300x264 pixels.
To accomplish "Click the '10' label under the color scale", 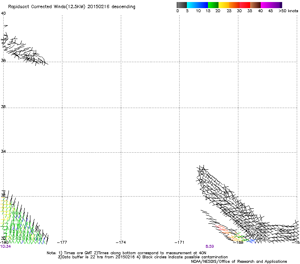I will tap(198, 11).
